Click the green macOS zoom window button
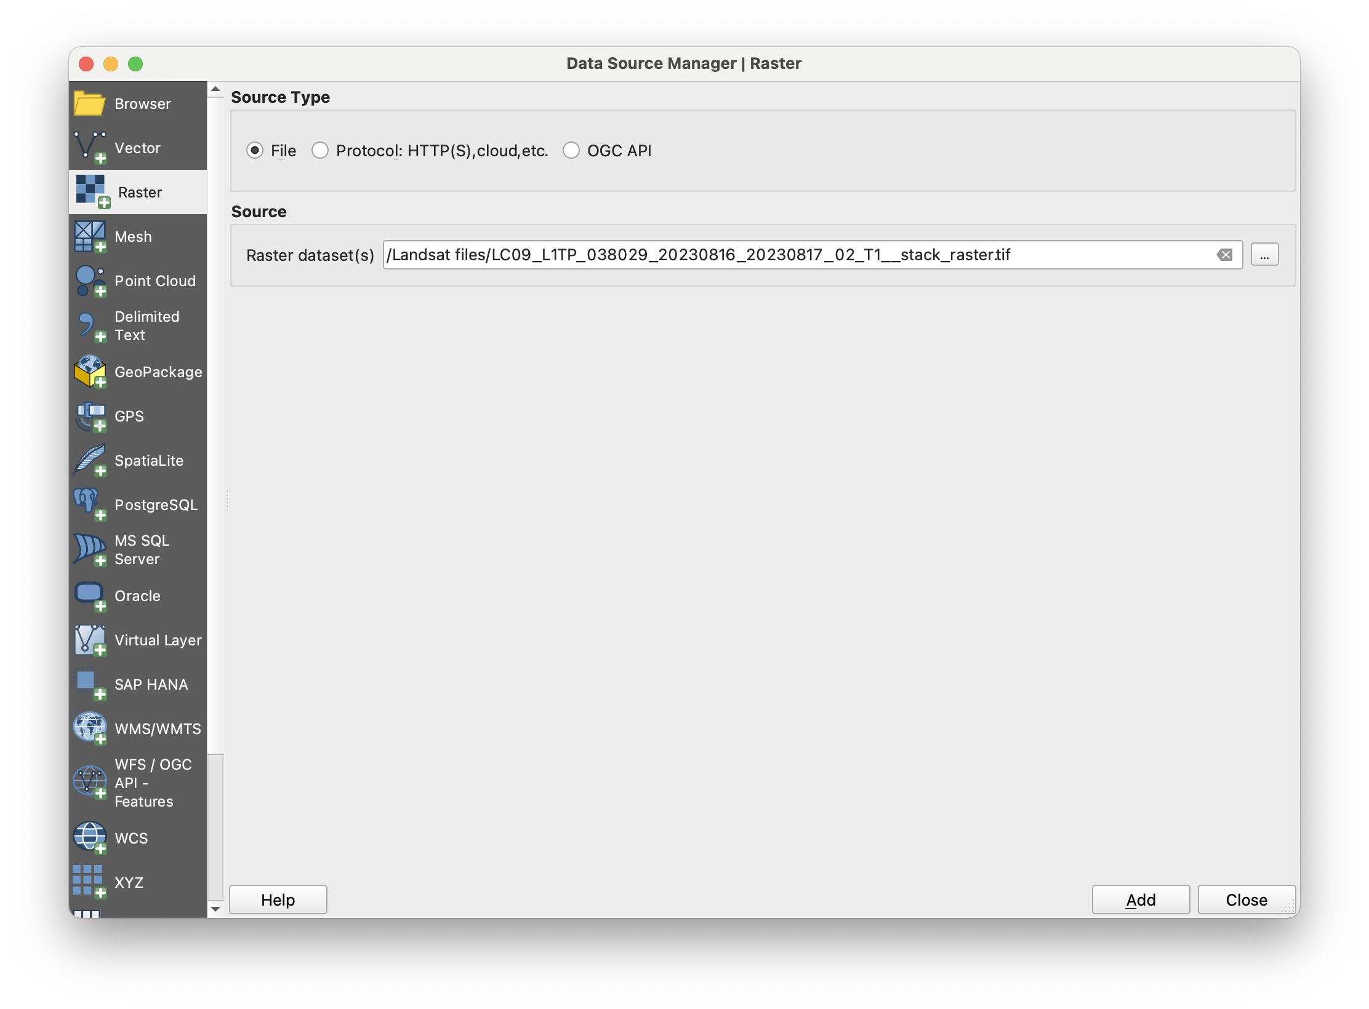The width and height of the screenshot is (1369, 1009). [135, 63]
